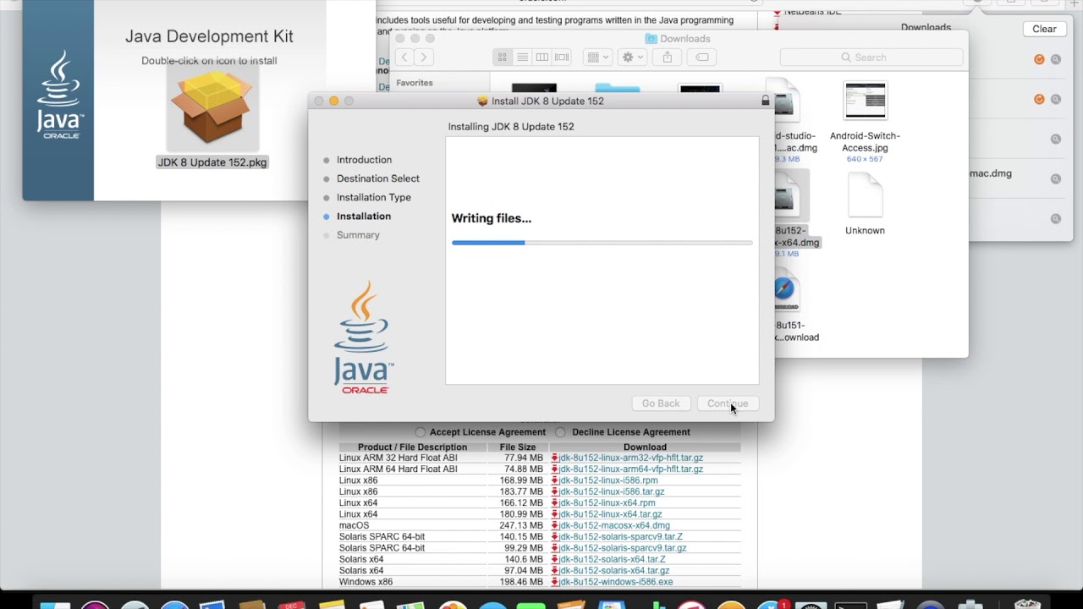Select Accept License Agreement radio button

pos(421,432)
